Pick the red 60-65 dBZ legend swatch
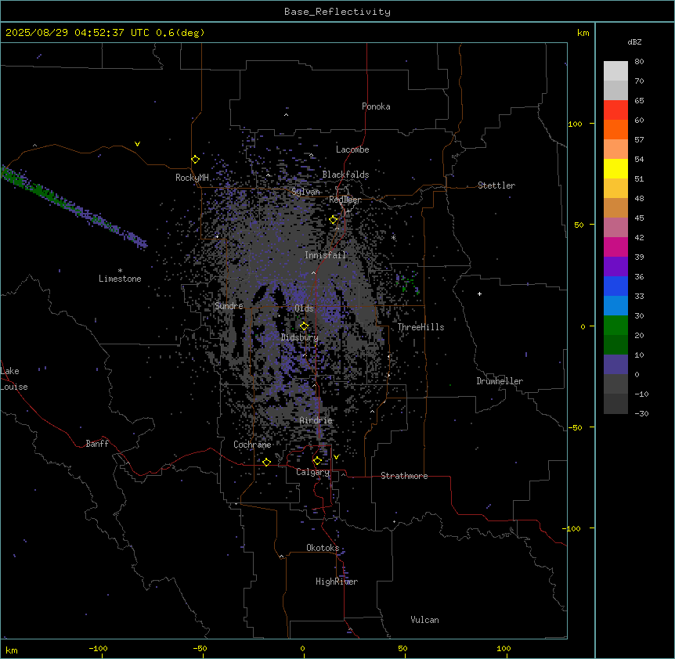 615,110
